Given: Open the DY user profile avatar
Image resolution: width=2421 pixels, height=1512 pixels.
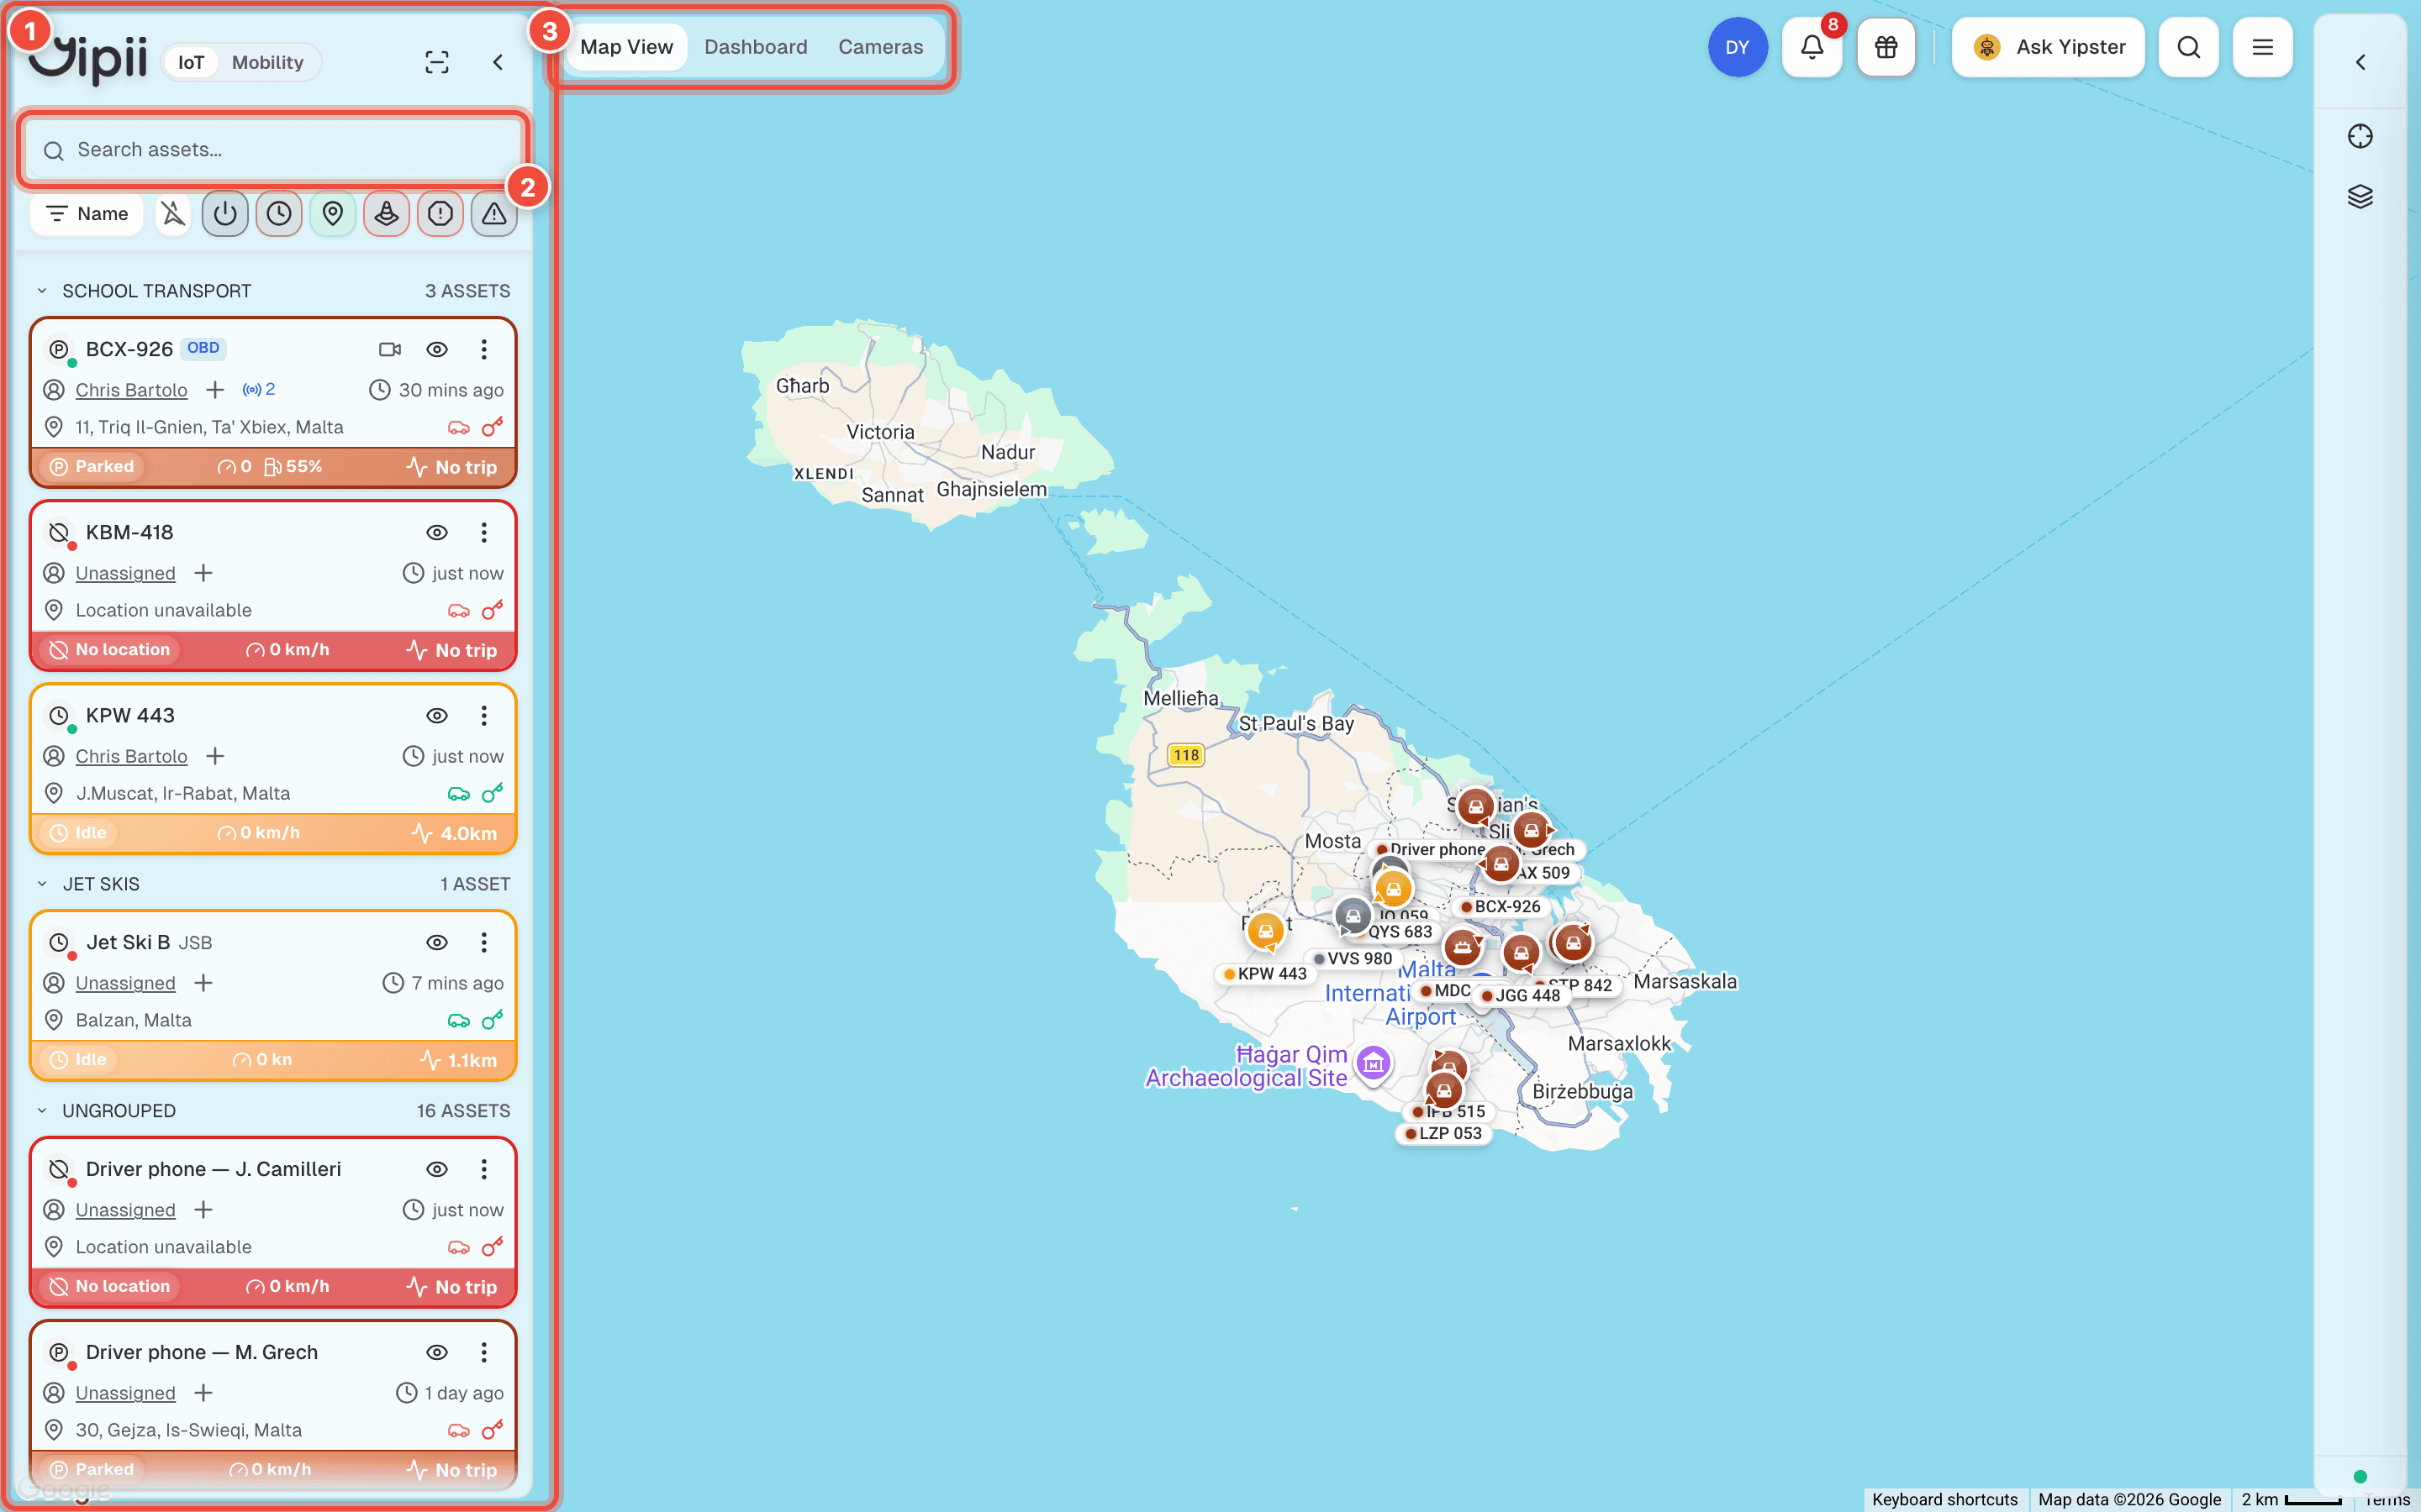Looking at the screenshot, I should point(1737,47).
